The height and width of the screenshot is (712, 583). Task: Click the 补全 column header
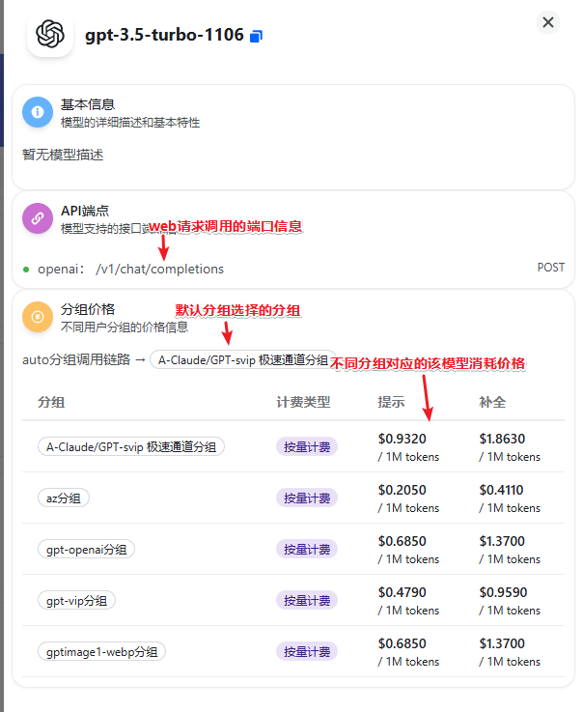(492, 402)
